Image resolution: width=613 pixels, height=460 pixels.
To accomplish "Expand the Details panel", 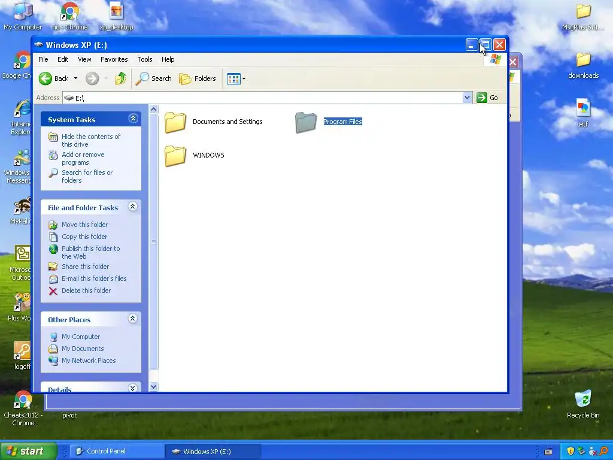I will coord(132,388).
